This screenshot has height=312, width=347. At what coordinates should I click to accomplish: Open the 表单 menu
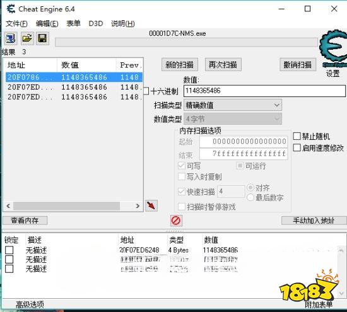tap(73, 23)
